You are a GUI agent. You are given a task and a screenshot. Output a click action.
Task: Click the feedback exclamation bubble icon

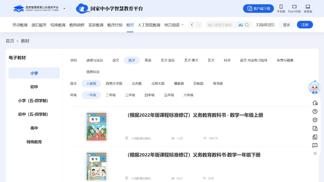[x=315, y=146]
